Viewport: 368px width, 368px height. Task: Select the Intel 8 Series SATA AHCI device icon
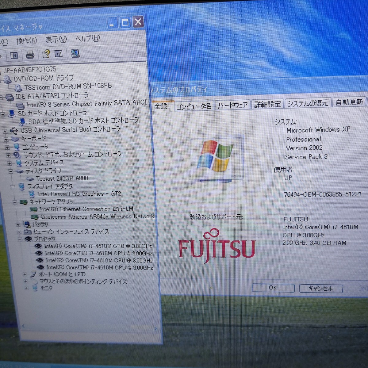pos(20,106)
